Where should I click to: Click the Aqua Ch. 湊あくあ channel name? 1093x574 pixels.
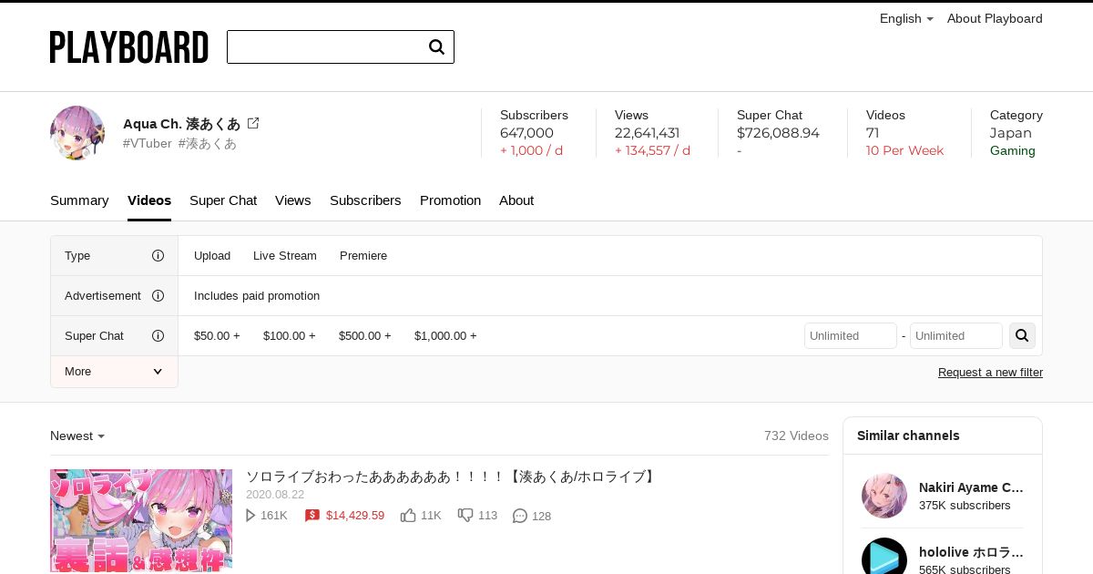coord(182,124)
